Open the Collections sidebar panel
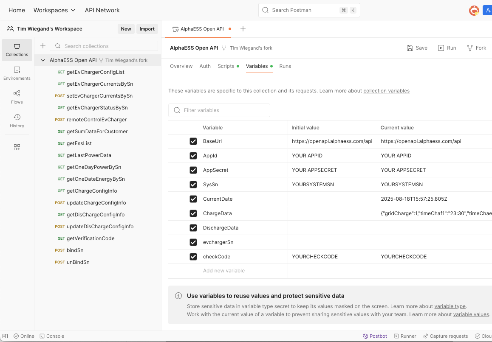The width and height of the screenshot is (492, 342). [x=17, y=50]
